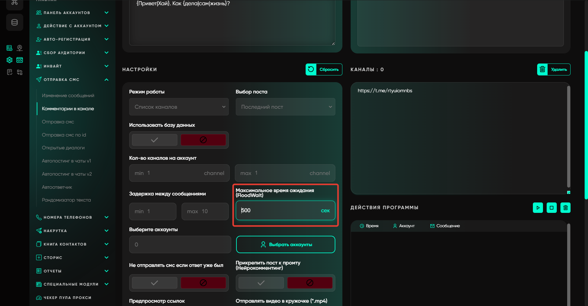Open Режим работы dropdown
The image size is (588, 306).
(x=179, y=107)
